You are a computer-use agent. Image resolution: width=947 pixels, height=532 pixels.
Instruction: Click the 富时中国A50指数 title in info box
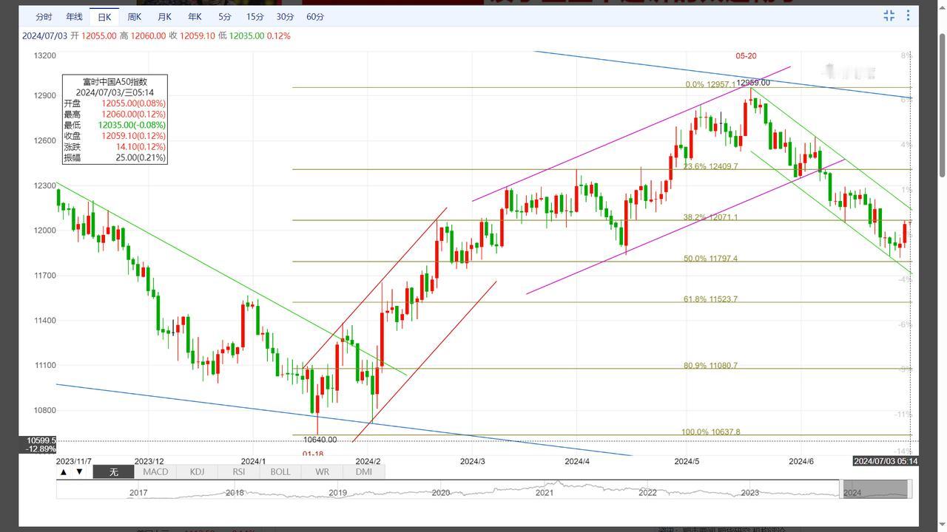(115, 82)
